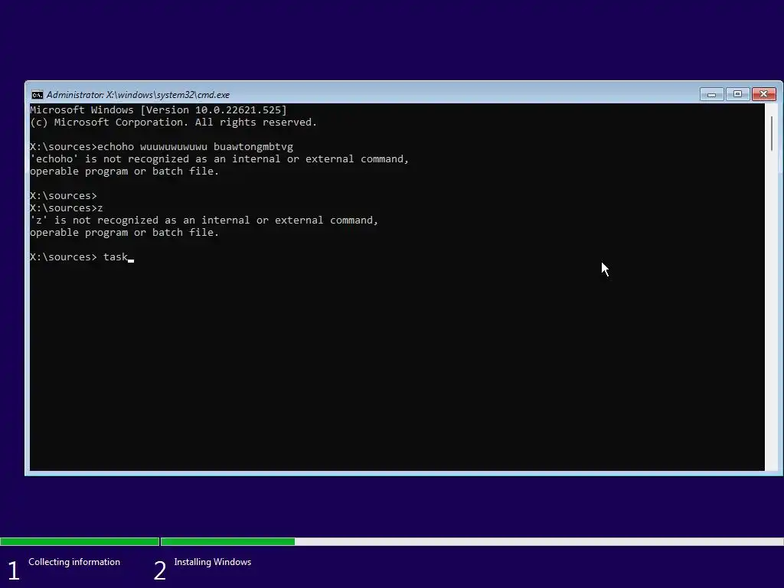Click the cmd window vertical scrollbar thumb
The width and height of the screenshot is (784, 588).
[x=772, y=133]
